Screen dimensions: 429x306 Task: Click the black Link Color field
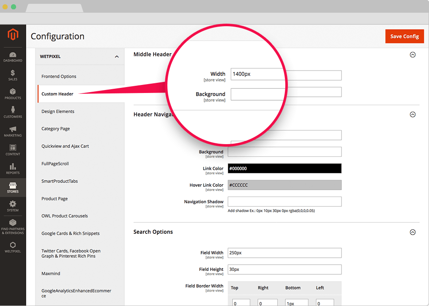(284, 169)
